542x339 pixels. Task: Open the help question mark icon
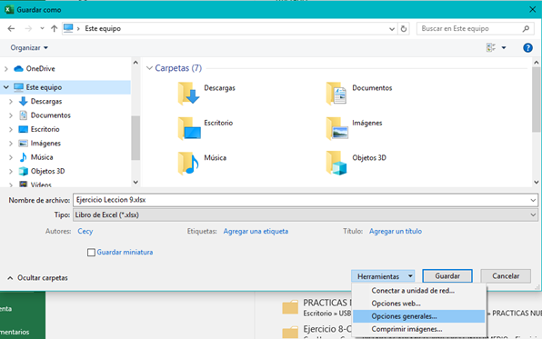(x=527, y=47)
